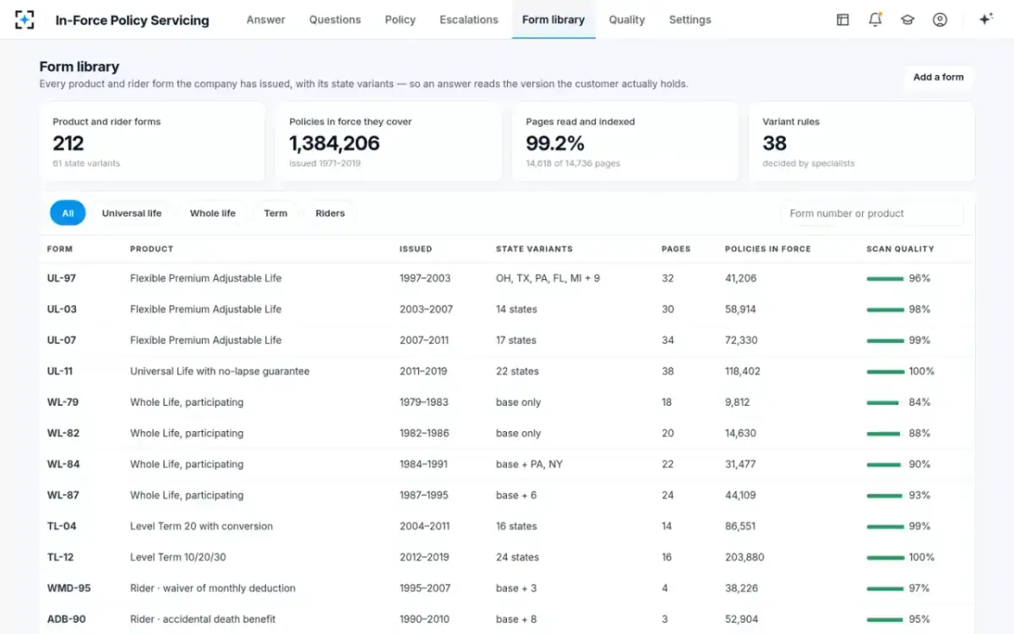Click Level Term 20 with conversion
The height and width of the screenshot is (634, 1014).
(201, 526)
